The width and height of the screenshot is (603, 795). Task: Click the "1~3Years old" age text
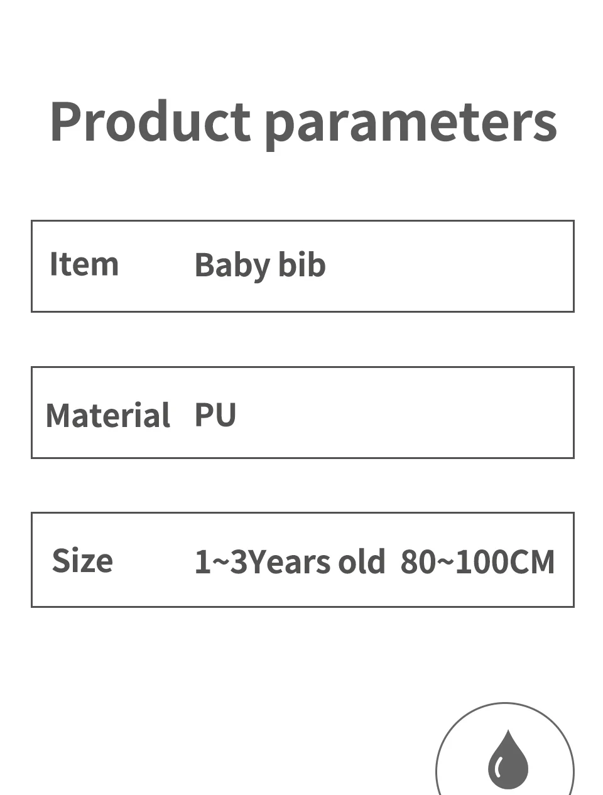pos(290,561)
